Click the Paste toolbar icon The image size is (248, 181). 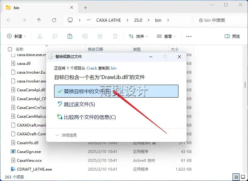[70, 37]
